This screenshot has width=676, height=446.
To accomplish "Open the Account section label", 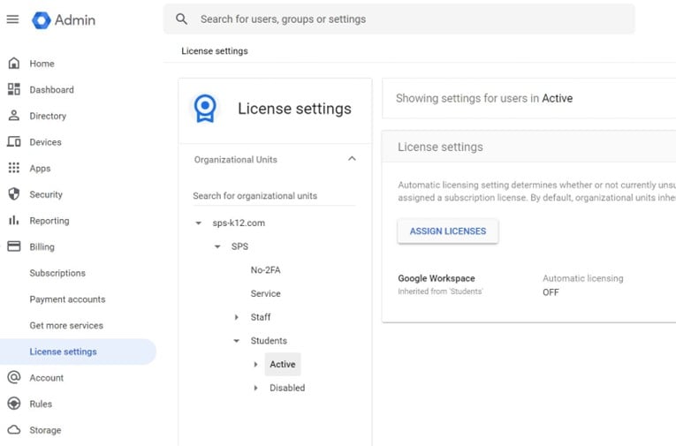I will pyautogui.click(x=47, y=378).
